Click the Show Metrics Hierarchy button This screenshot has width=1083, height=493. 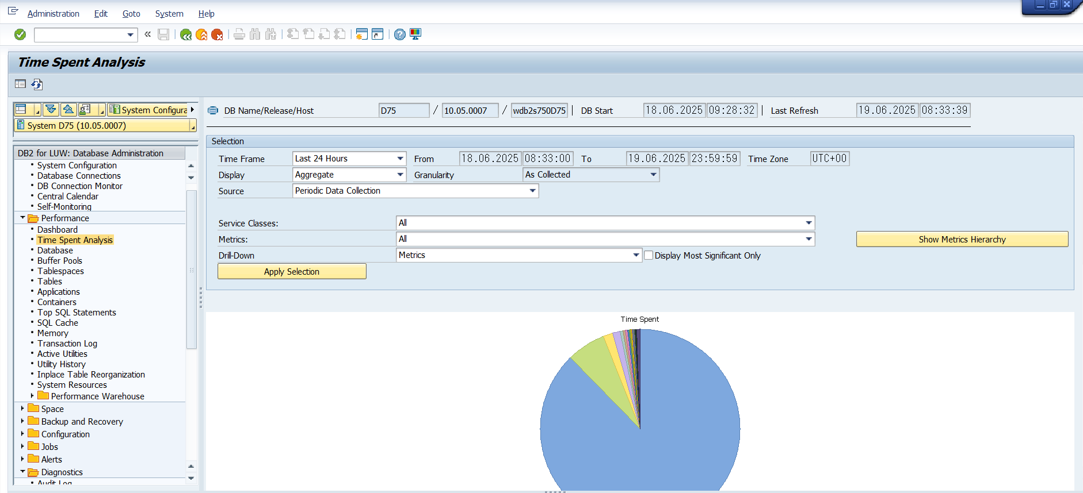tap(962, 240)
